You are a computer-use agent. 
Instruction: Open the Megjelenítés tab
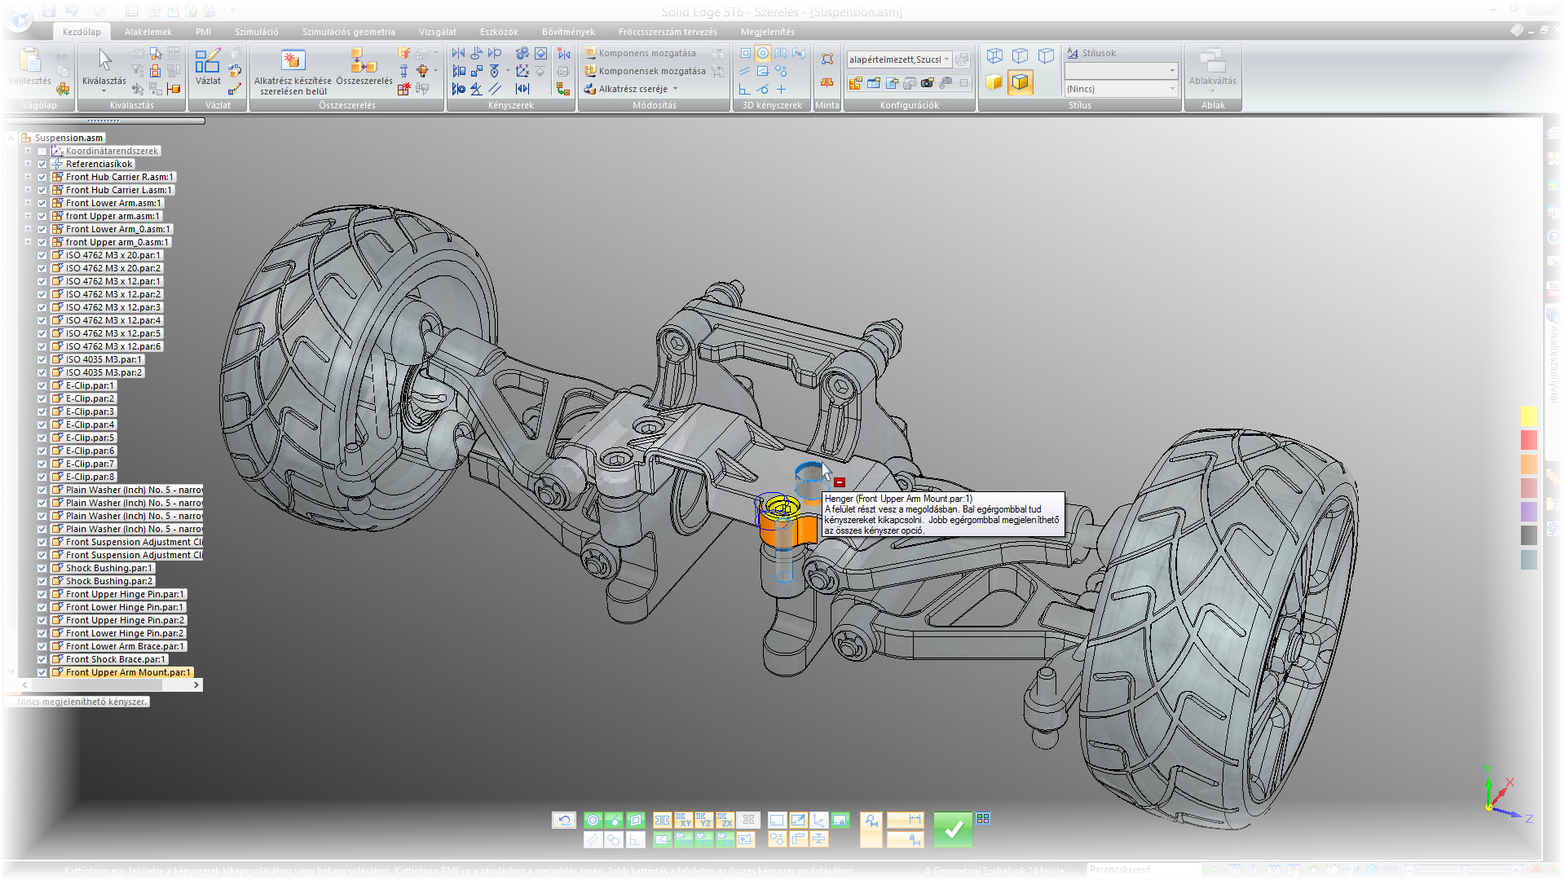coord(767,32)
